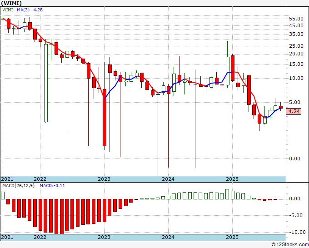Click the 2025 label on price chart axis
The height and width of the screenshot is (248, 309).
click(x=232, y=179)
